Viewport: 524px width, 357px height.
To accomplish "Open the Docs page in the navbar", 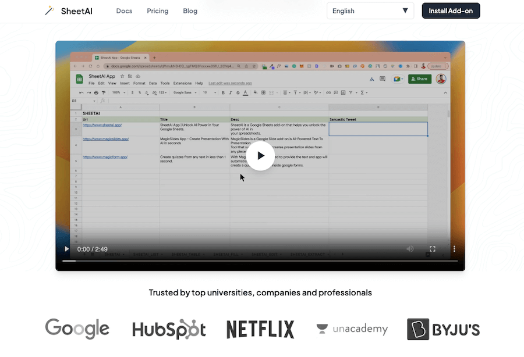I will (124, 11).
